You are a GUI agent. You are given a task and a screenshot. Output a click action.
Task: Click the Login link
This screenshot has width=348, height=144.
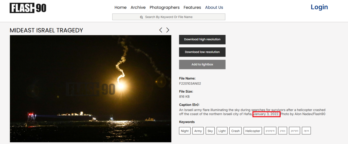[319, 7]
